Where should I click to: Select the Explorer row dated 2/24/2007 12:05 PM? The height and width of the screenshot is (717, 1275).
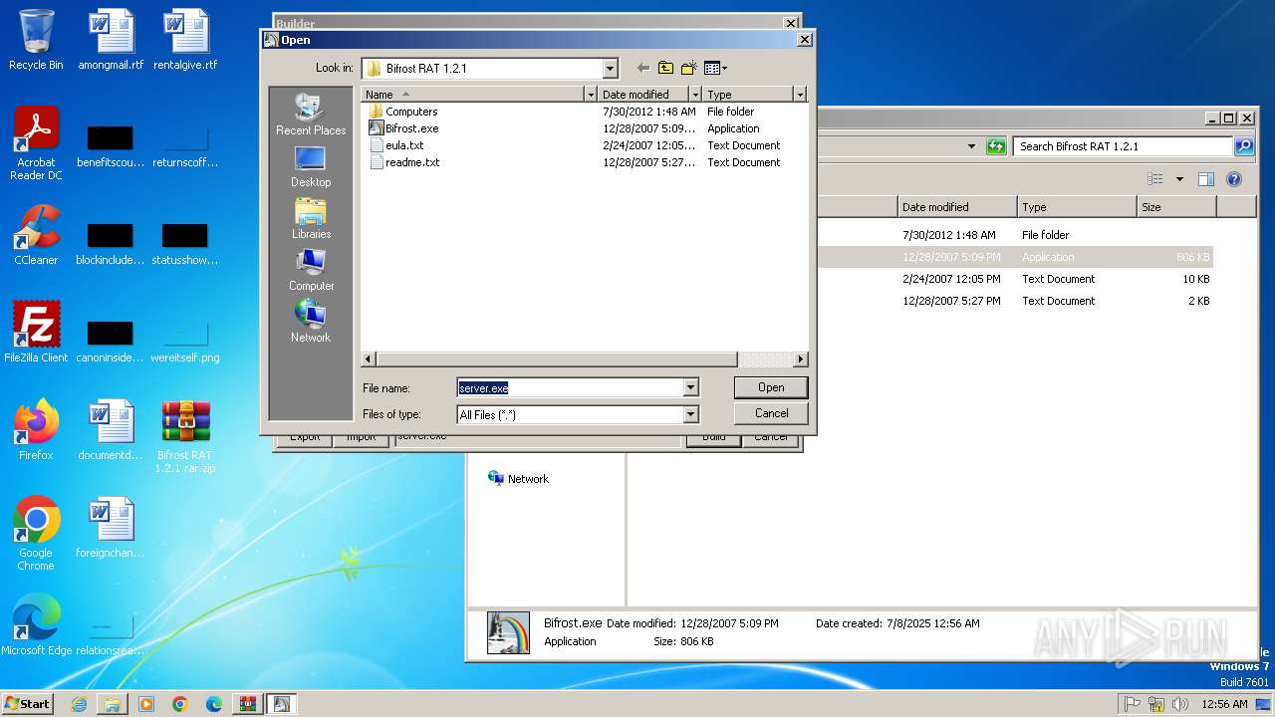coord(1014,279)
